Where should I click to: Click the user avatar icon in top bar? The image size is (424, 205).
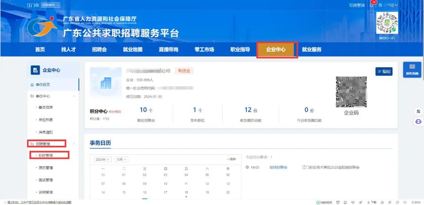click(x=380, y=5)
